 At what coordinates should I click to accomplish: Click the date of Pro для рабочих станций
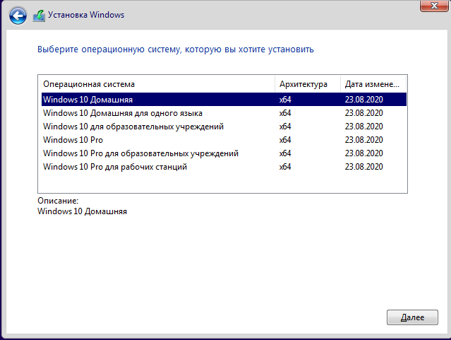pos(364,167)
